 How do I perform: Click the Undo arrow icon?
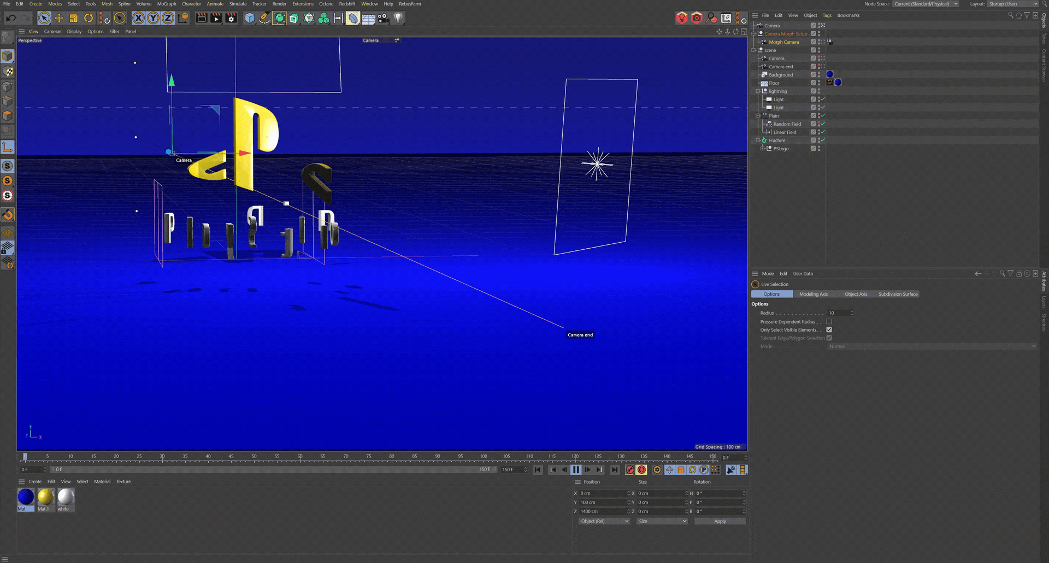coord(10,18)
